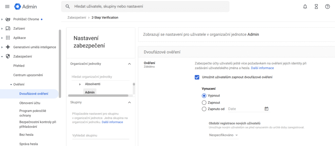The image size is (335, 146).
Task: Open the hourglass tasks icon
Action: 316,7
